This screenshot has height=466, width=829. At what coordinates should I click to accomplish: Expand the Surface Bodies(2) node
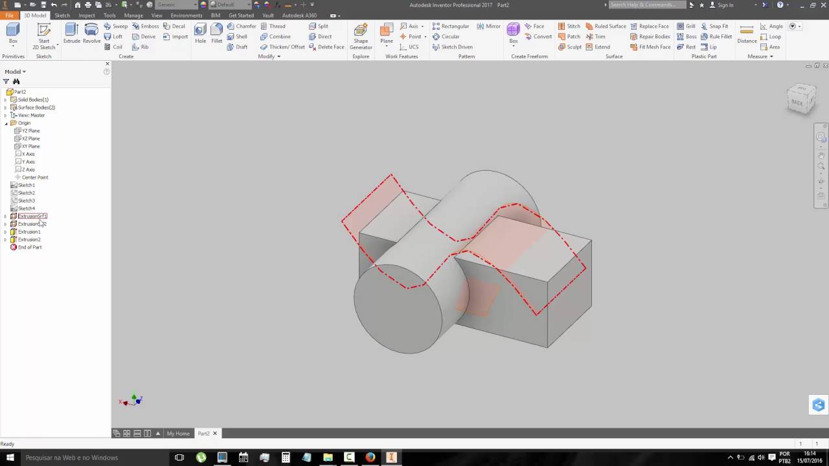click(5, 107)
